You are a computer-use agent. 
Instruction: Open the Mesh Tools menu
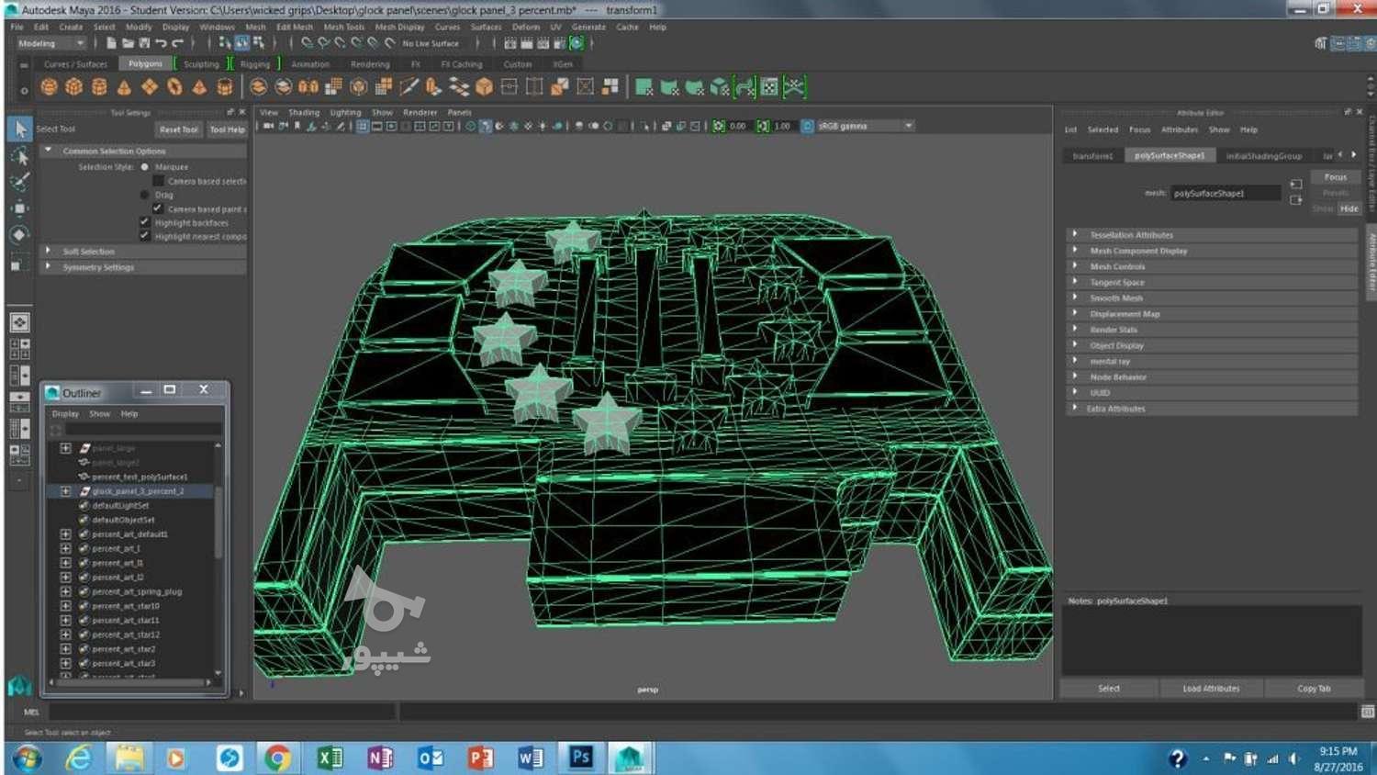pos(343,27)
